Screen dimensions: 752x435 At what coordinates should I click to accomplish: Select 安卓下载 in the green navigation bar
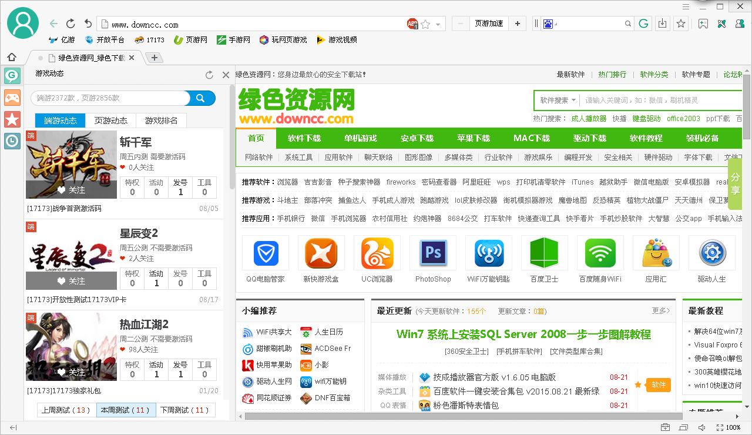coord(417,139)
